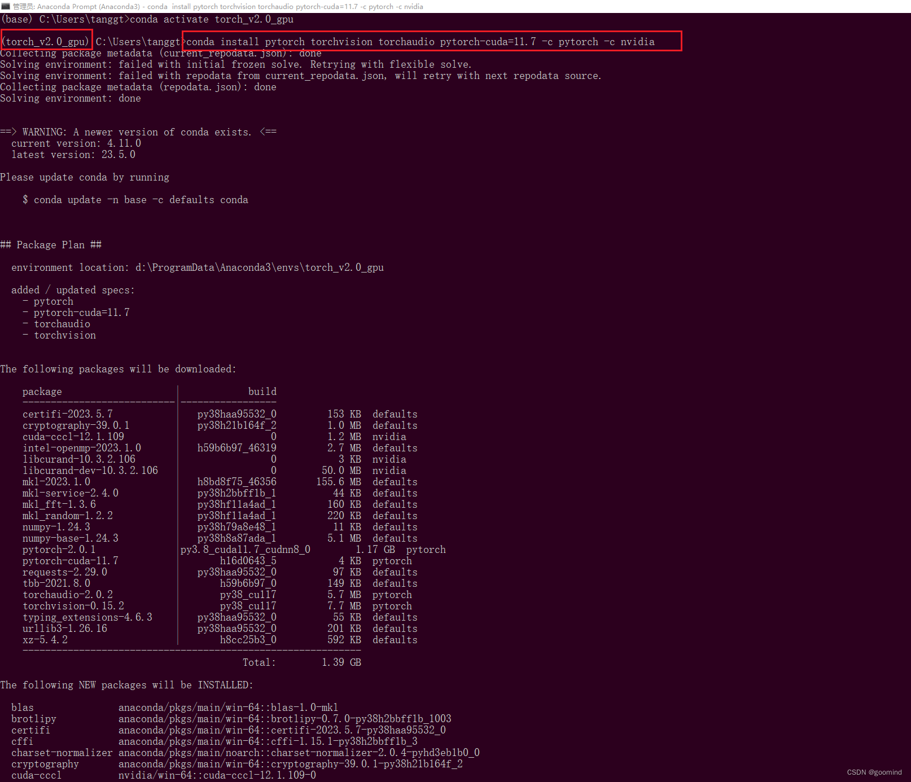Click the numpy-base-1.24.3 package row
The height and width of the screenshot is (782, 911).
click(220, 538)
